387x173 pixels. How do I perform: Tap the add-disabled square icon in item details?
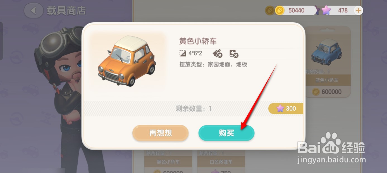click(x=234, y=53)
